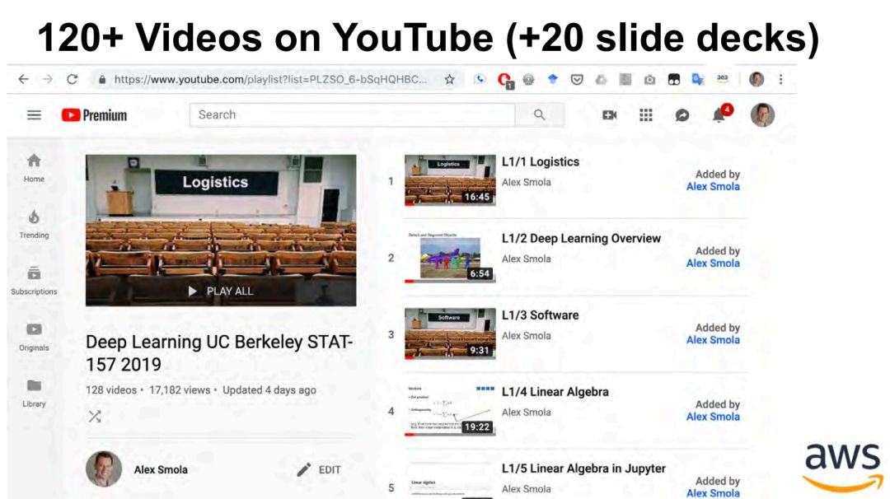890x499 pixels.
Task: Open the L1/2 Deep Learning Overview thumbnail
Action: [450, 257]
